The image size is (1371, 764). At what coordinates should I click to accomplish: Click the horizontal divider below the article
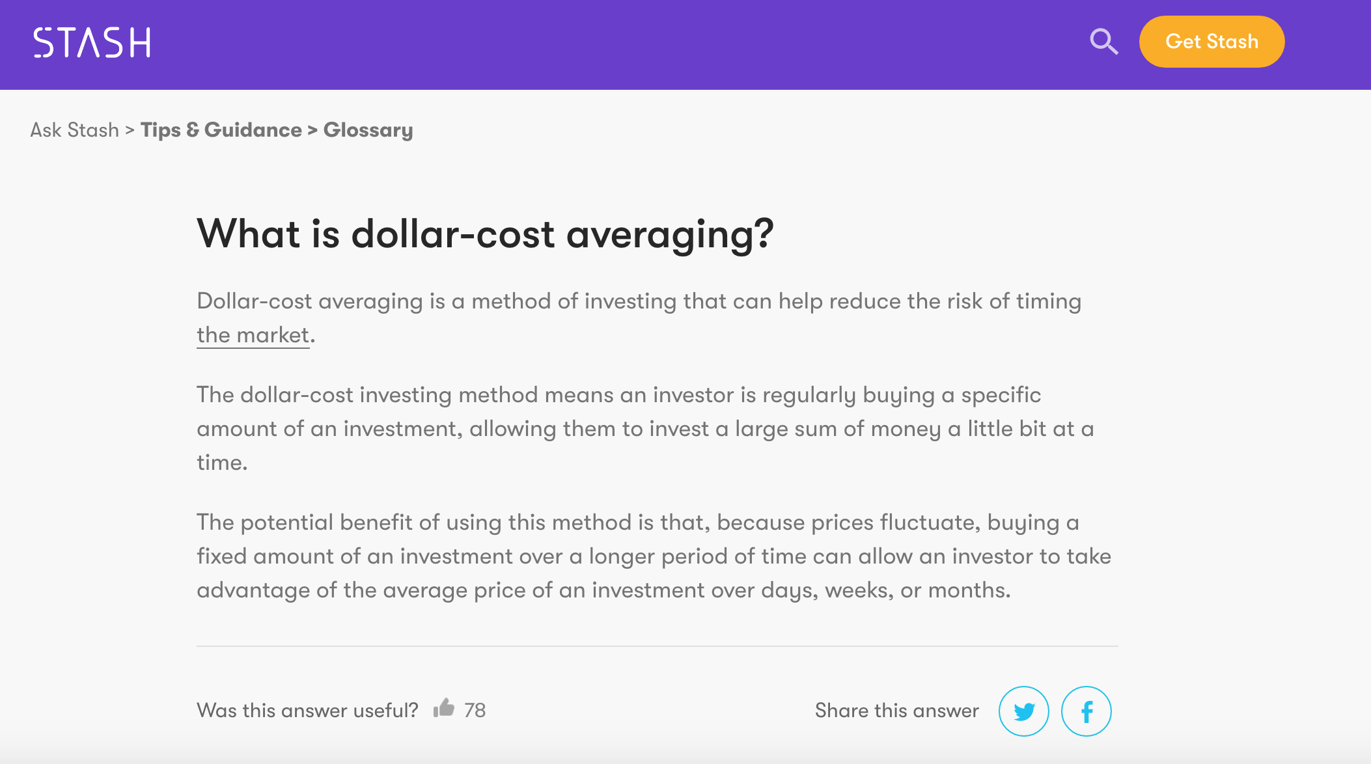tap(657, 646)
